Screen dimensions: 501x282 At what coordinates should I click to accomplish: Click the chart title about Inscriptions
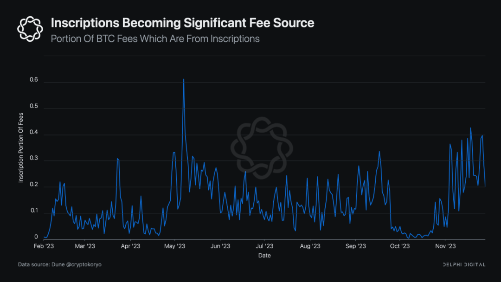coord(182,23)
